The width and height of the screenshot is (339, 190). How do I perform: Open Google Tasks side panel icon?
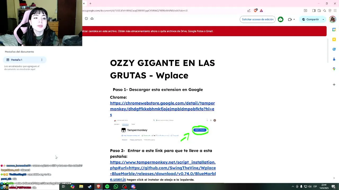click(x=334, y=49)
